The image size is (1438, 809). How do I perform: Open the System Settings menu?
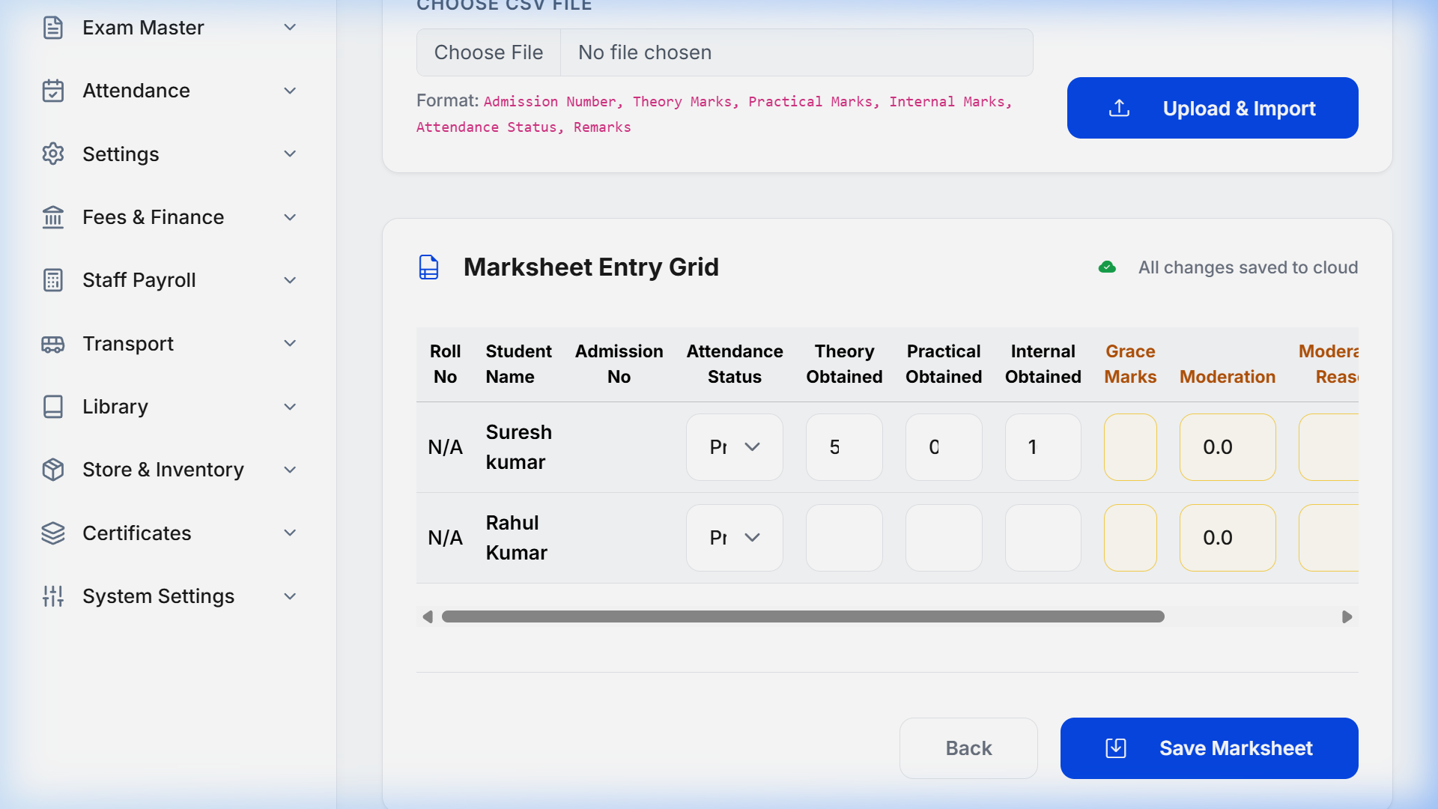tap(170, 596)
